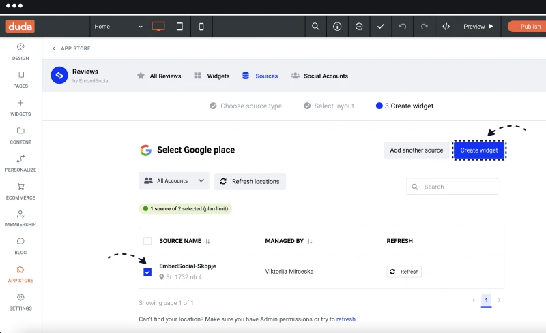Viewport: 546px width, 333px height.
Task: Click the Create widget button
Action: [x=479, y=150]
